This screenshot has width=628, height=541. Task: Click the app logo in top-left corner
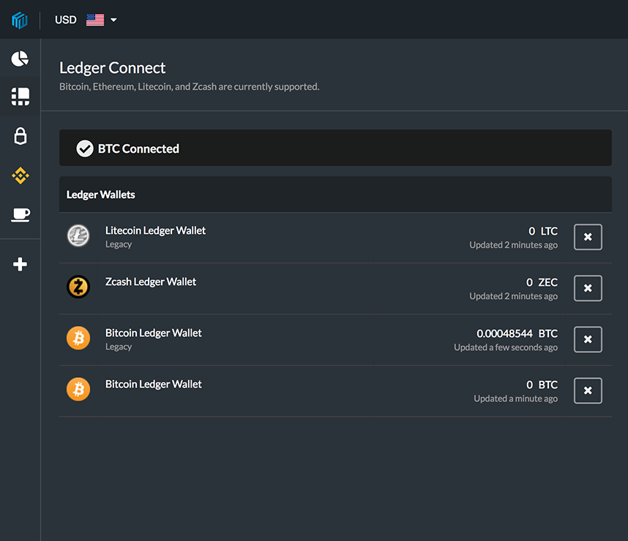[20, 20]
